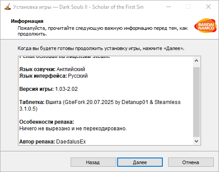The width and height of the screenshot is (219, 172).
Task: Click the Bandai Namco logo
Action: (205, 25)
